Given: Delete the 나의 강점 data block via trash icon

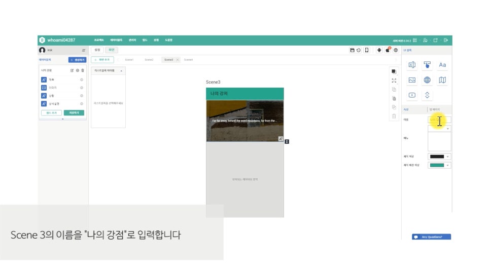Looking at the screenshot, I should (x=83, y=70).
